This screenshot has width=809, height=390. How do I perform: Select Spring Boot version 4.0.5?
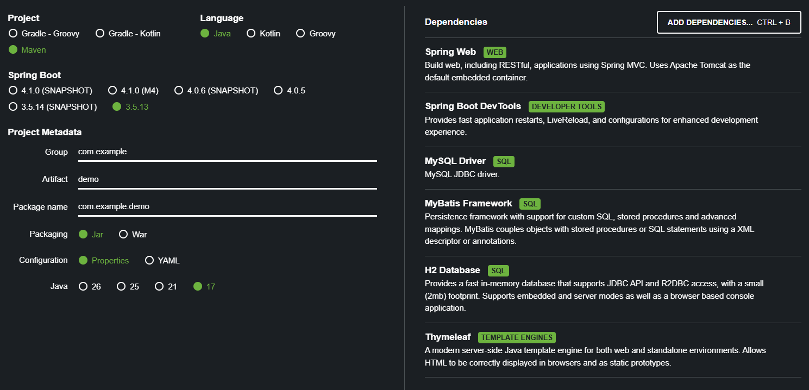278,90
